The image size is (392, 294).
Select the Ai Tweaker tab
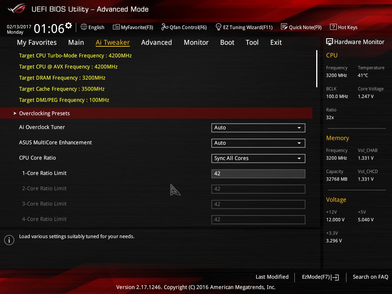click(x=113, y=42)
